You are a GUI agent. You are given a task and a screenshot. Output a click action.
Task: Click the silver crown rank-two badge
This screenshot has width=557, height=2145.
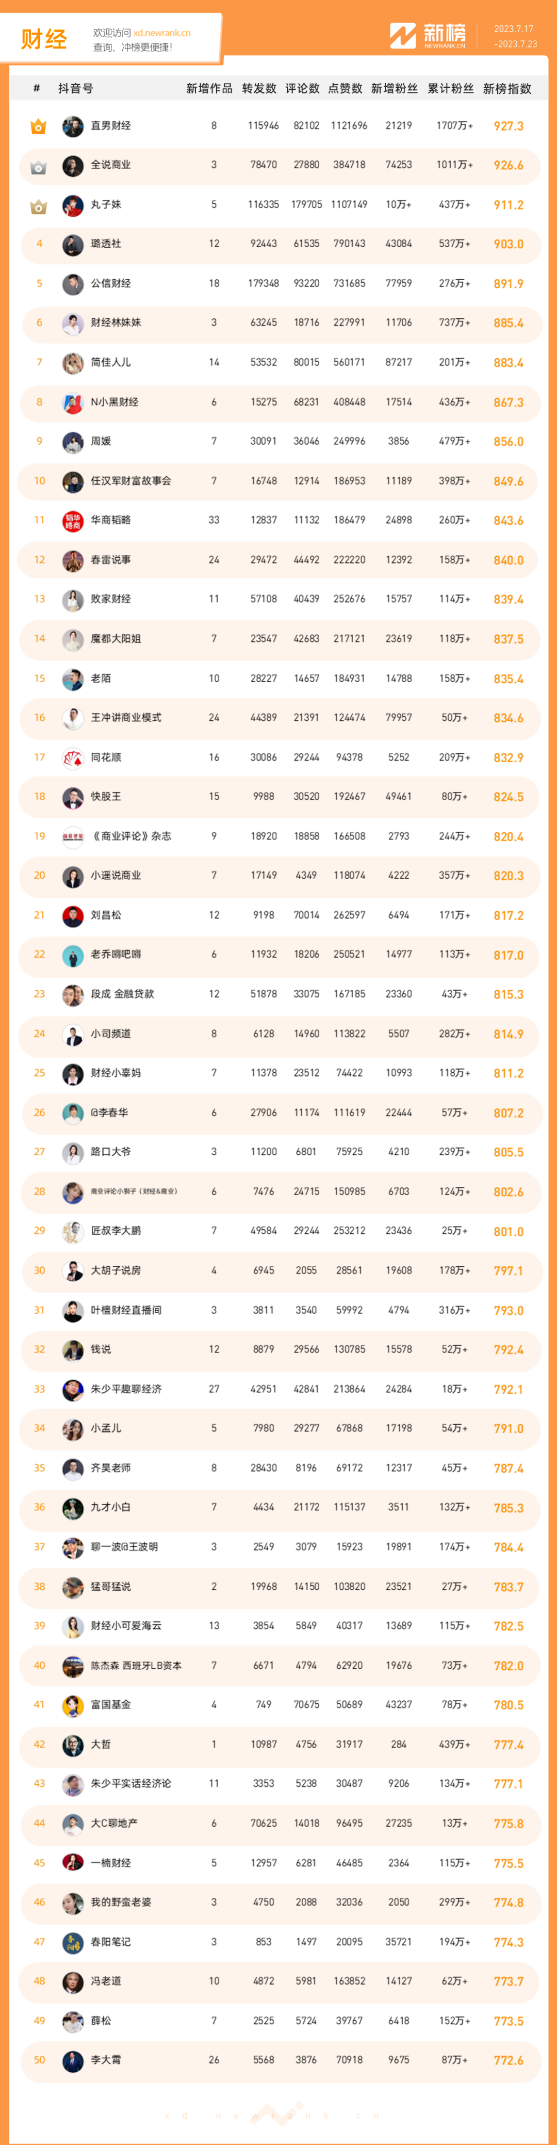click(38, 167)
